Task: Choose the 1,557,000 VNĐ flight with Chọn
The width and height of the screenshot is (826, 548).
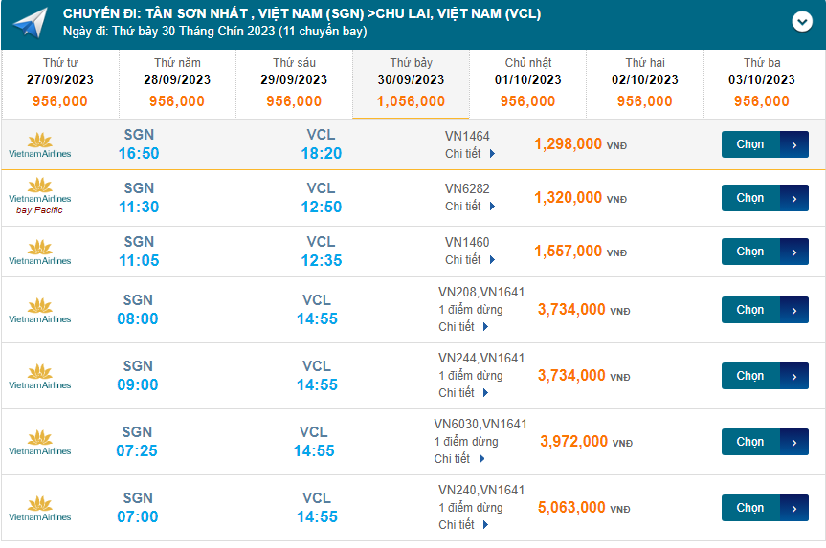Action: pos(764,252)
